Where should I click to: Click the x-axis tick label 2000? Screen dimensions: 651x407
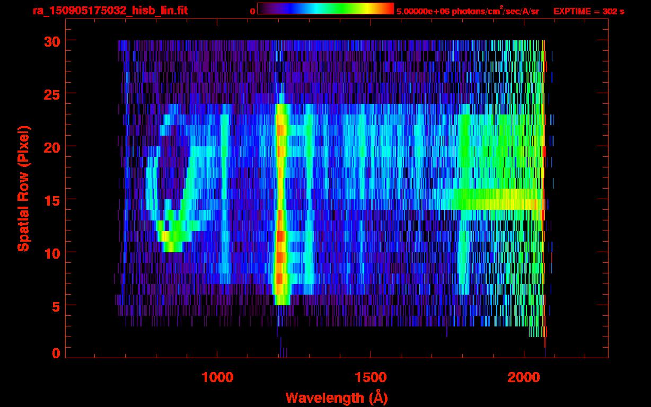point(523,377)
